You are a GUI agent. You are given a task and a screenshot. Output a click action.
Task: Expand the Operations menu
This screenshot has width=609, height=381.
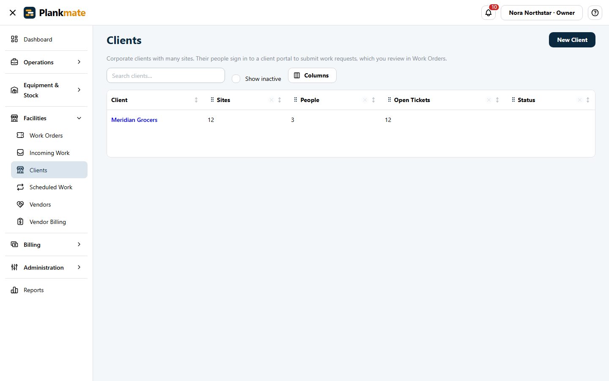pyautogui.click(x=46, y=62)
